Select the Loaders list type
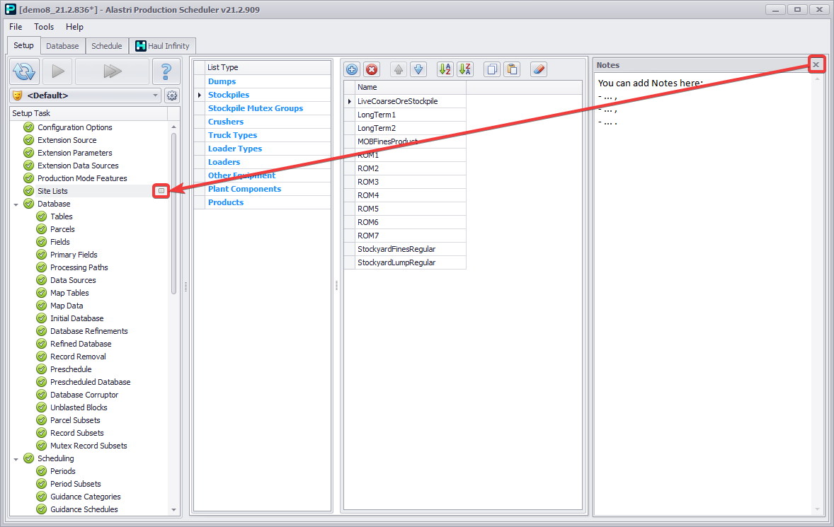Screen dimensions: 834x527 [x=224, y=162]
